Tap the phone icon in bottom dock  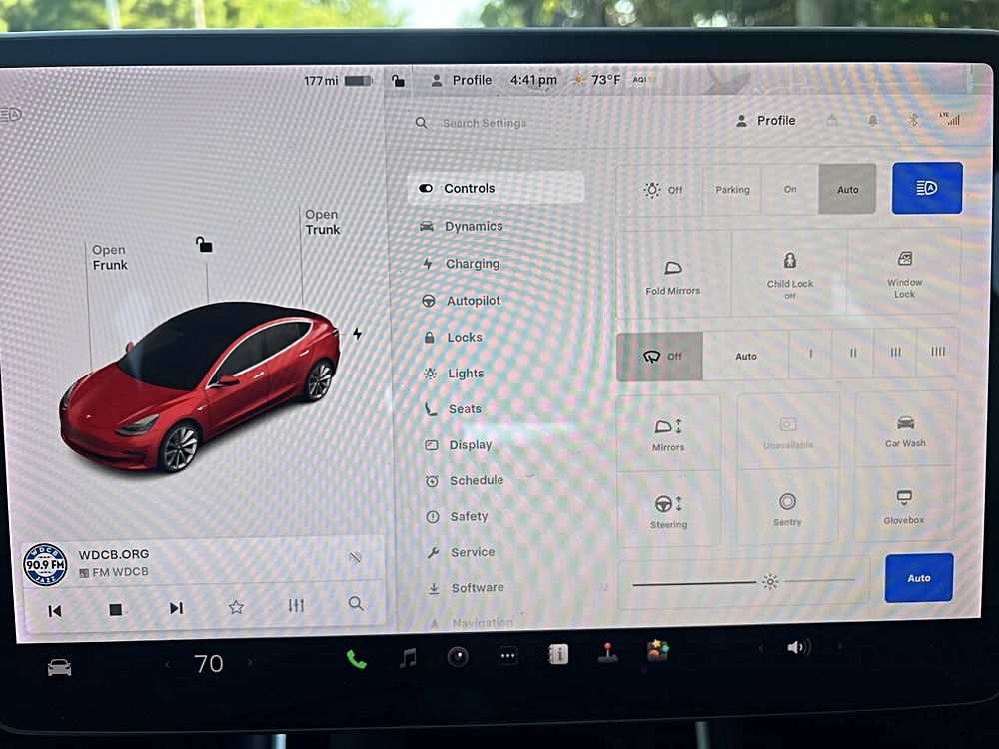tap(356, 658)
